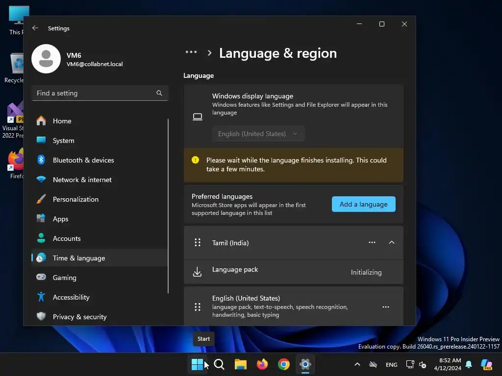The image size is (502, 376).
Task: Launch Chrome from taskbar
Action: click(x=284, y=364)
